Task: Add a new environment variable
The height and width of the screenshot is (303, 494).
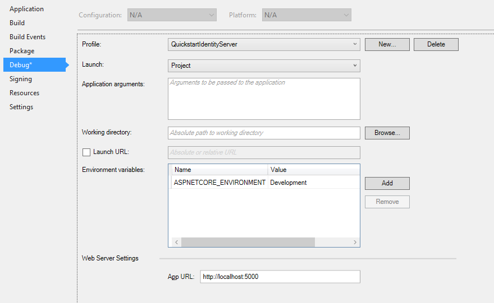Action: pyautogui.click(x=387, y=183)
